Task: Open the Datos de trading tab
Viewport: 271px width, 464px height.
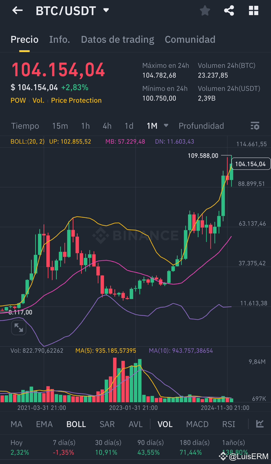Action: 117,39
